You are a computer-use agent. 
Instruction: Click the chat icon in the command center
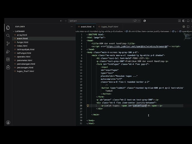[x=135, y=21]
